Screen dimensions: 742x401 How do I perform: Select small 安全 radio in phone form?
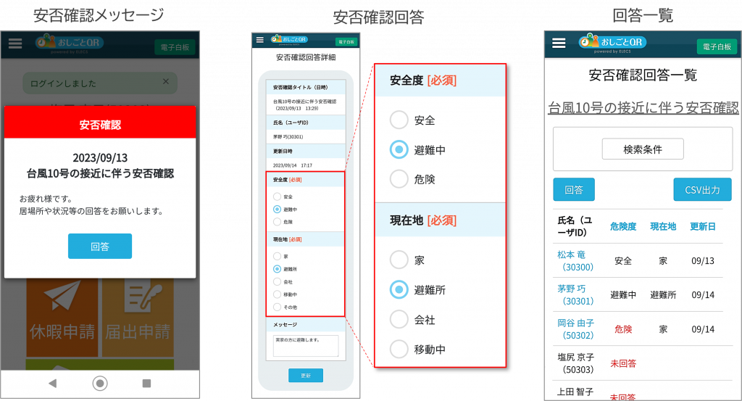click(x=278, y=197)
